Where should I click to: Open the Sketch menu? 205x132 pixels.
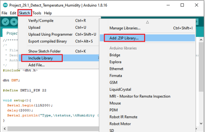click(25, 13)
